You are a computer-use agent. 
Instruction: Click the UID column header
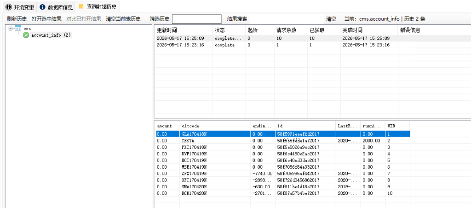point(398,126)
